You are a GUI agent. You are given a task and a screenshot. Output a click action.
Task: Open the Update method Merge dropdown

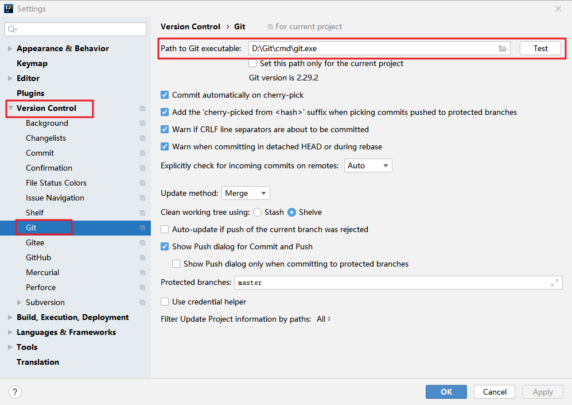click(246, 194)
